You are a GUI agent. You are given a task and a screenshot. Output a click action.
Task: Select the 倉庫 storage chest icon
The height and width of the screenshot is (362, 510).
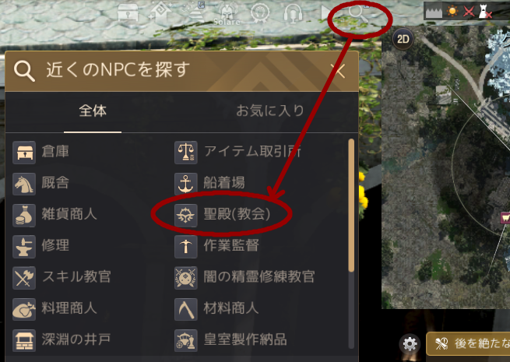[x=24, y=153]
